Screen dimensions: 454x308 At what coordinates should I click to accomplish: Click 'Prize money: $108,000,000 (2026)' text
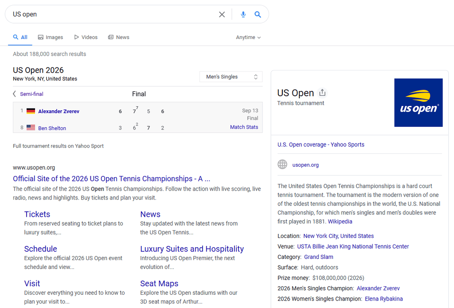[x=321, y=278]
